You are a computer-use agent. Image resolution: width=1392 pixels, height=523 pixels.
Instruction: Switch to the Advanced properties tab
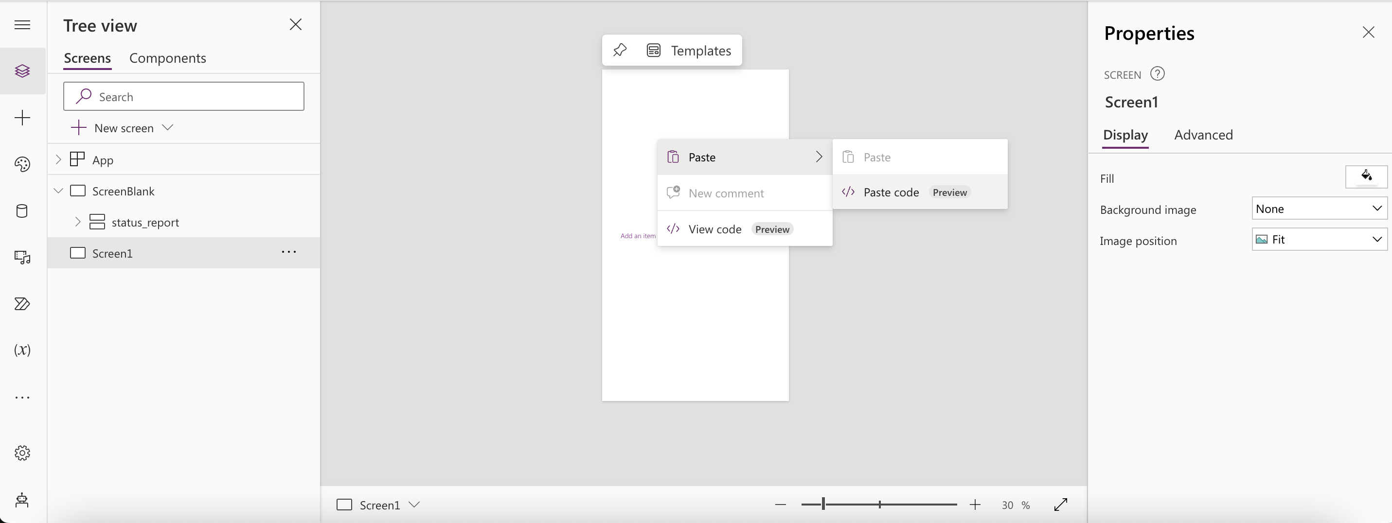(1203, 135)
